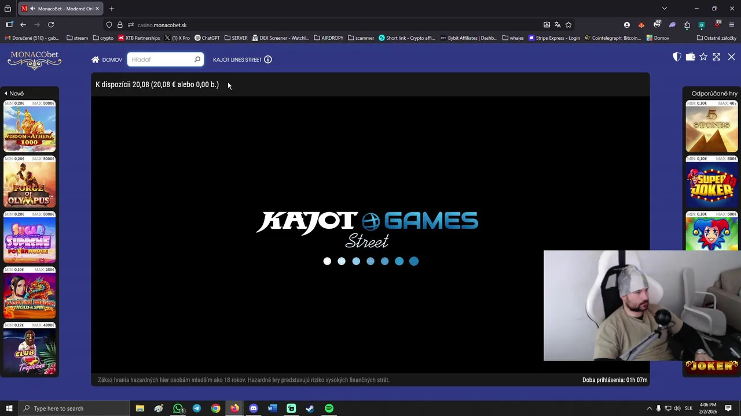Click the search magnifier icon in Hľadať field
The image size is (741, 416).
point(197,60)
